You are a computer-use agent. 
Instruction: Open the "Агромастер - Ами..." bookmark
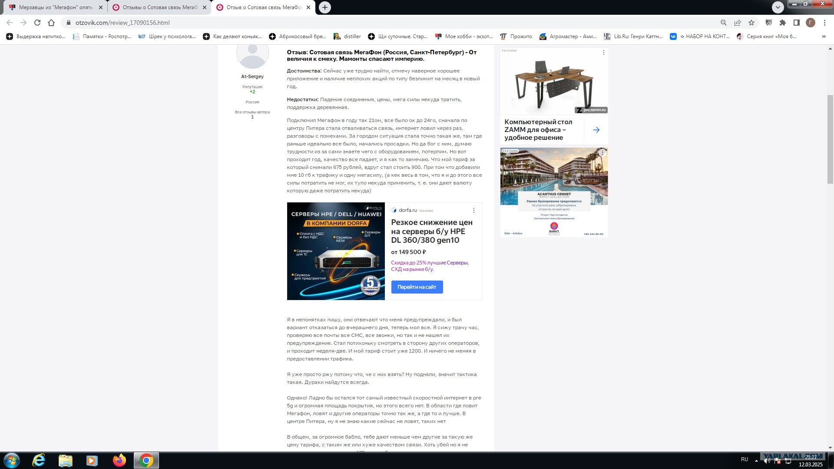pyautogui.click(x=568, y=36)
